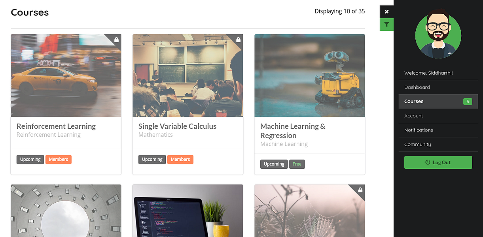This screenshot has height=237, width=483.
Task: Click the lock icon on the spiderweb card
Action: [x=360, y=190]
